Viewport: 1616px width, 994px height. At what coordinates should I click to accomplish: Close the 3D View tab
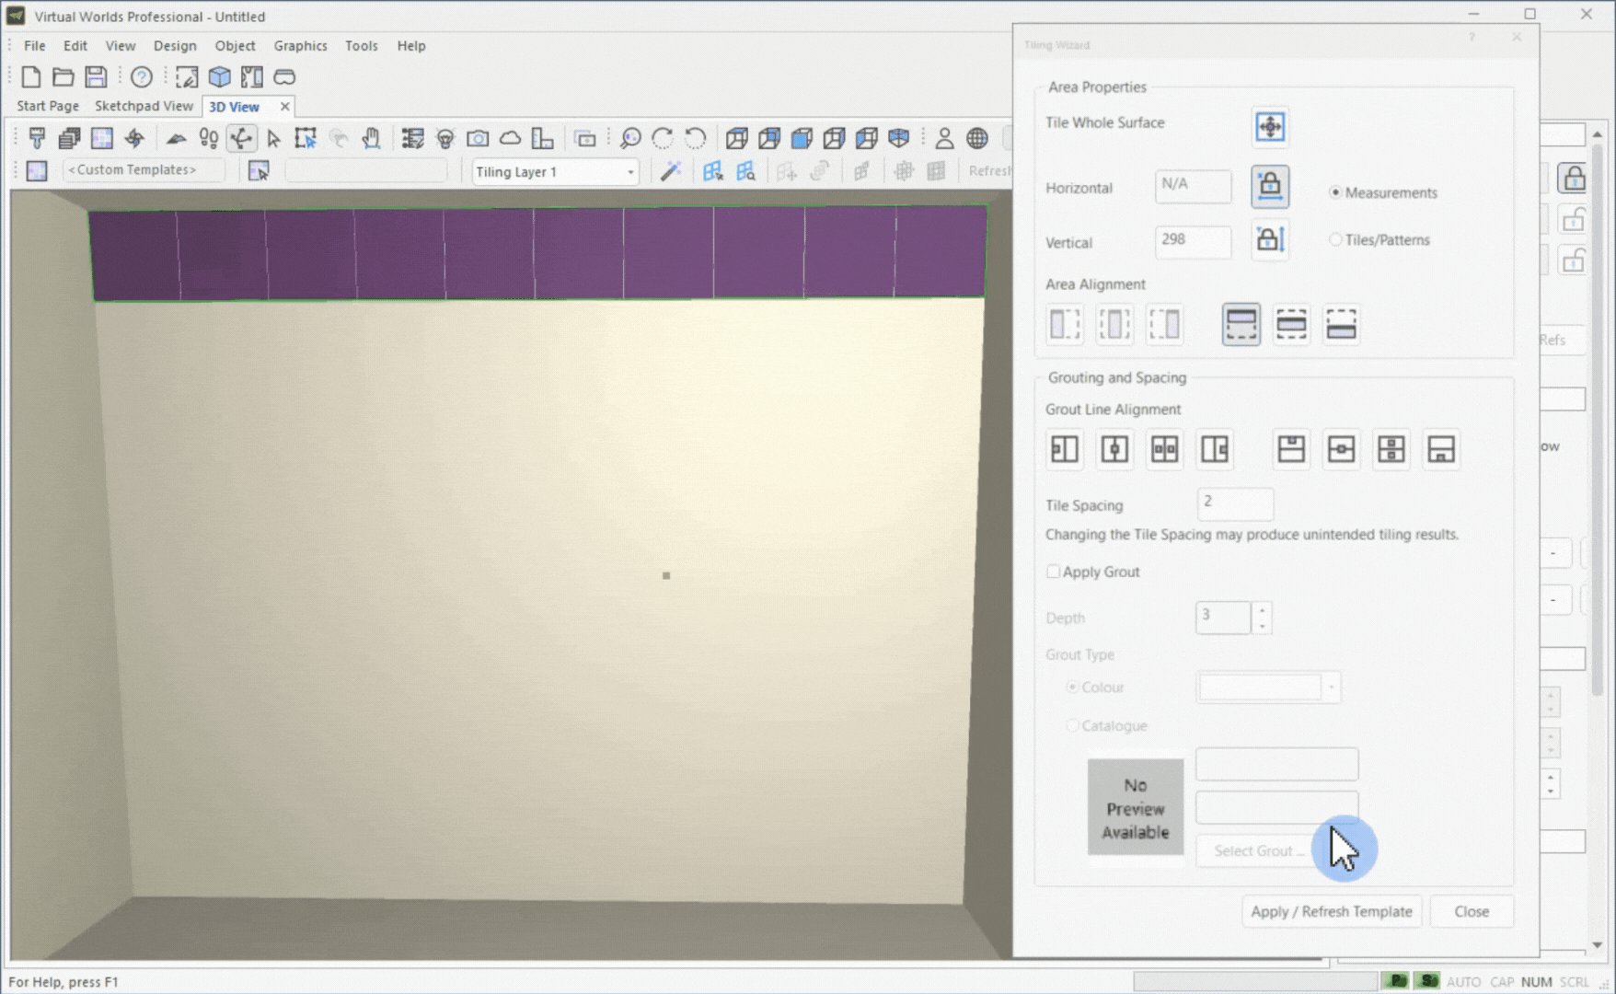(x=285, y=107)
